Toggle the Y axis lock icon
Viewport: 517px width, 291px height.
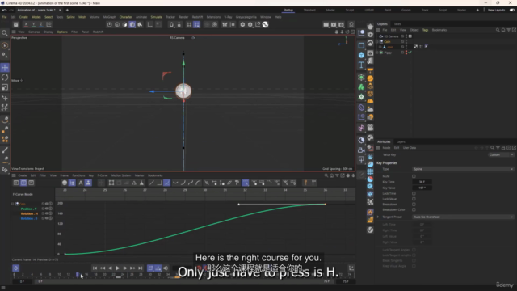pyautogui.click(x=33, y=24)
